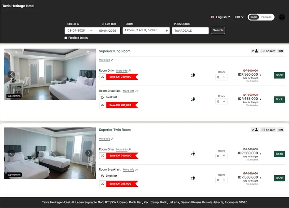Screen dimensions: 289x208
Task: Click the promocode input field
Action: (190, 31)
